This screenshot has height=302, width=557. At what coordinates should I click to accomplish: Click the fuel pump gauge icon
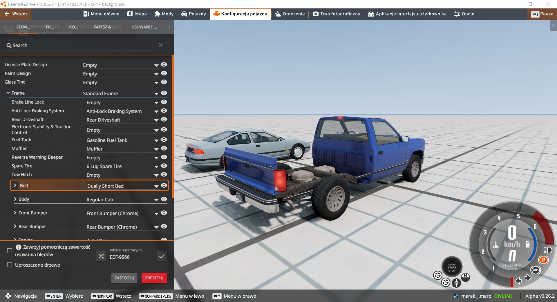pos(528,245)
